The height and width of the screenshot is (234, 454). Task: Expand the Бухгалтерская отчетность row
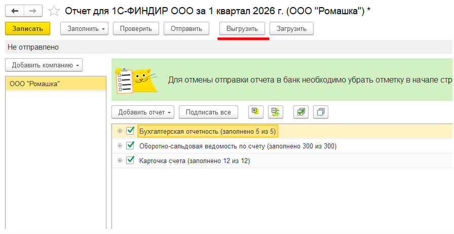pos(120,131)
